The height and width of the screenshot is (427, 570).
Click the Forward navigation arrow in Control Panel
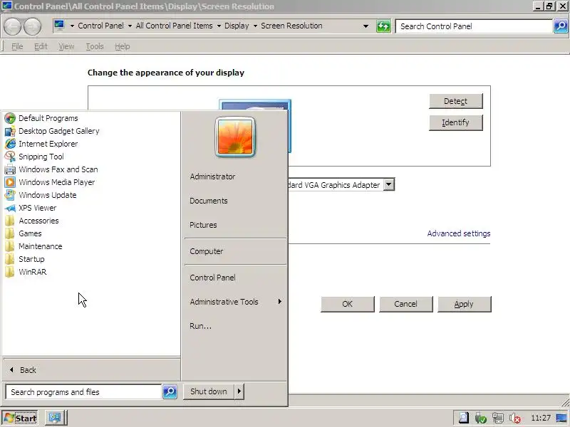[x=32, y=26]
